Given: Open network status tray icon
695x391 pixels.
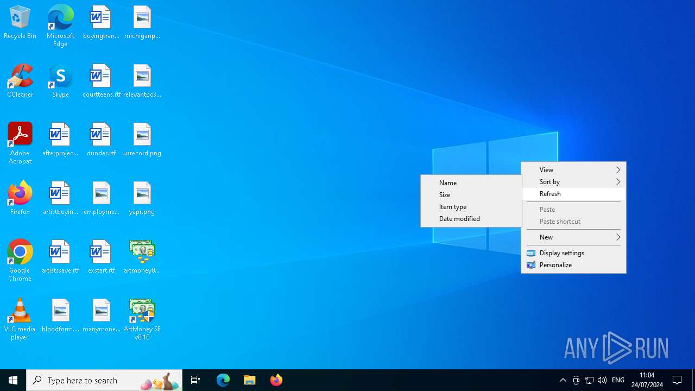Looking at the screenshot, I should pos(589,380).
